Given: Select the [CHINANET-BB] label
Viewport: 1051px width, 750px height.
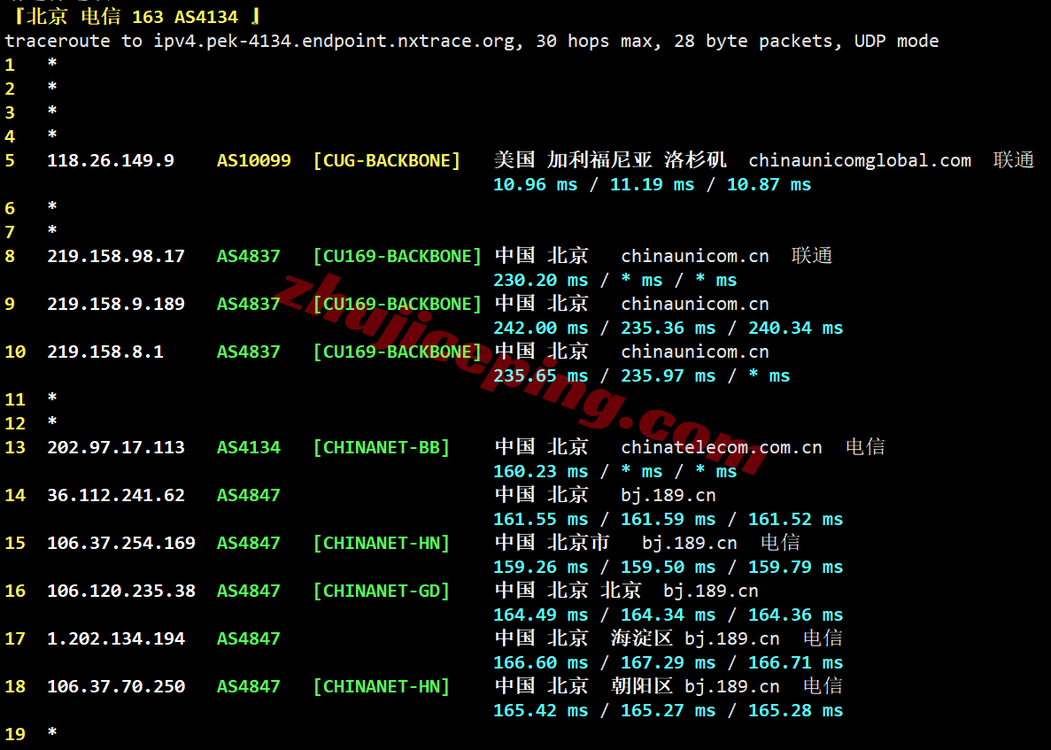Looking at the screenshot, I should pyautogui.click(x=382, y=448).
